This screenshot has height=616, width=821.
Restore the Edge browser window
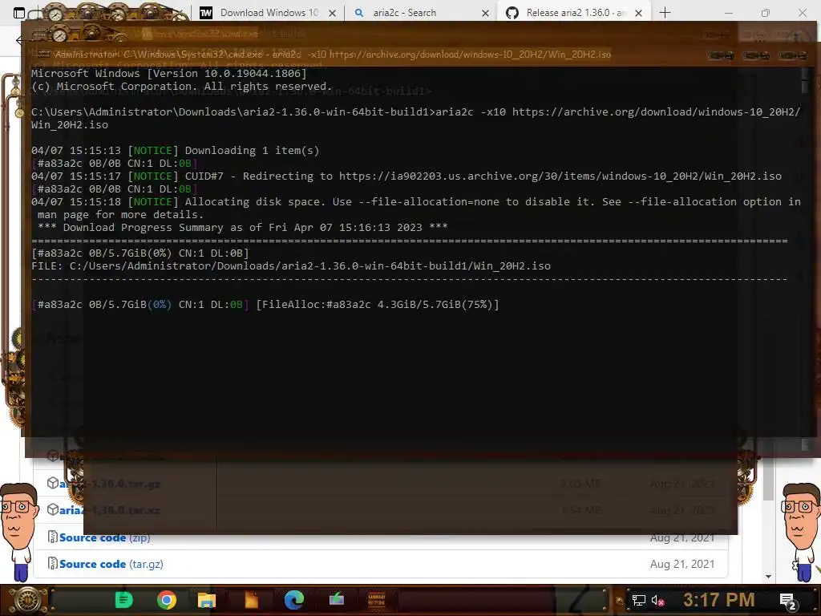[766, 13]
